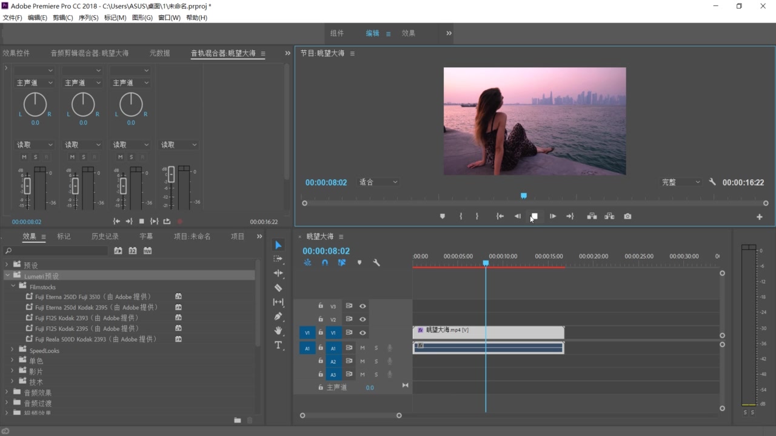The image size is (776, 436).
Task: Switch to 效果 workspace tab
Action: [409, 33]
